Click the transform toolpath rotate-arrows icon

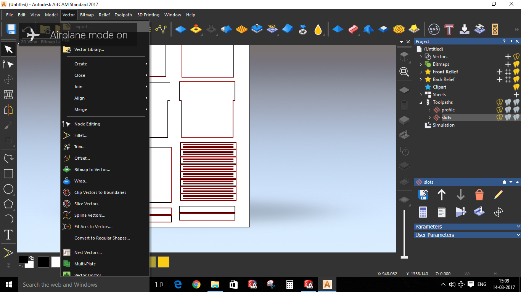pos(498,212)
